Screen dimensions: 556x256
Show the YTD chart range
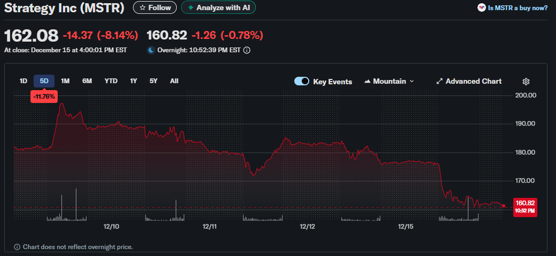(x=111, y=81)
